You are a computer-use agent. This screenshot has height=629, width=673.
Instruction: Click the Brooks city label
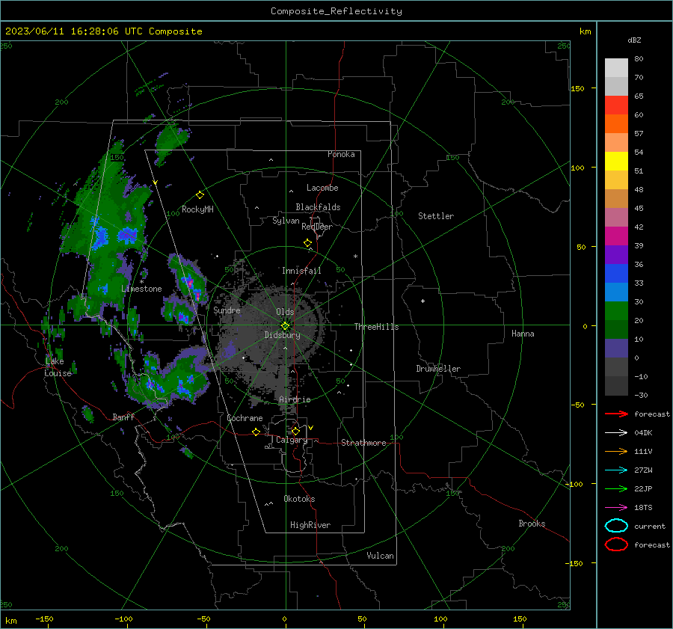pyautogui.click(x=532, y=524)
